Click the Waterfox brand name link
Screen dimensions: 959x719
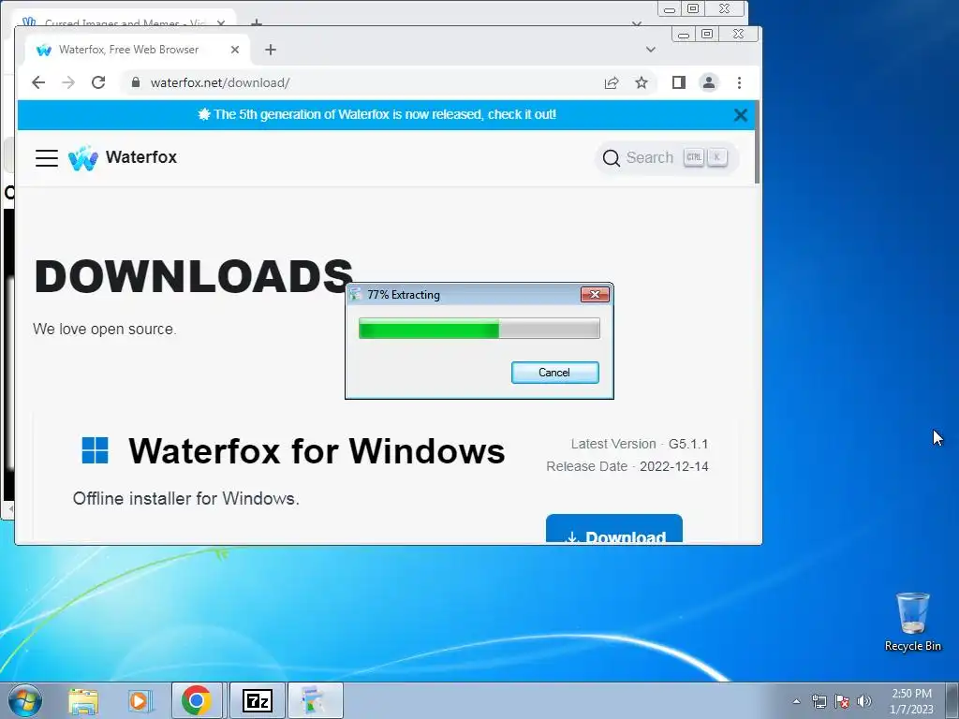coord(141,157)
